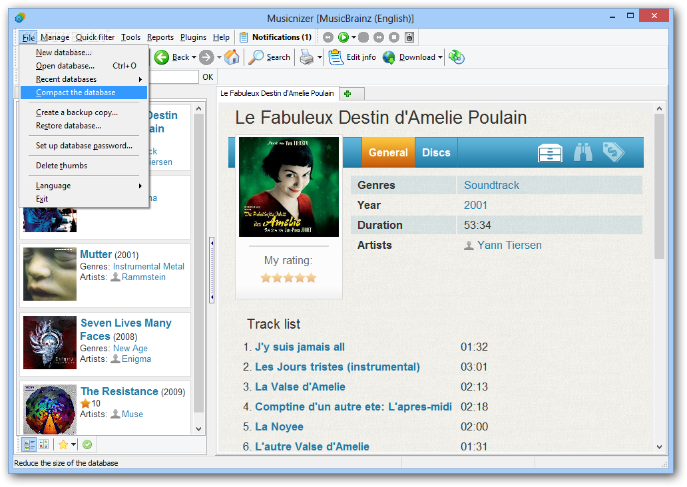Open track J'y suis jamais all
The width and height of the screenshot is (687, 487).
pos(300,347)
